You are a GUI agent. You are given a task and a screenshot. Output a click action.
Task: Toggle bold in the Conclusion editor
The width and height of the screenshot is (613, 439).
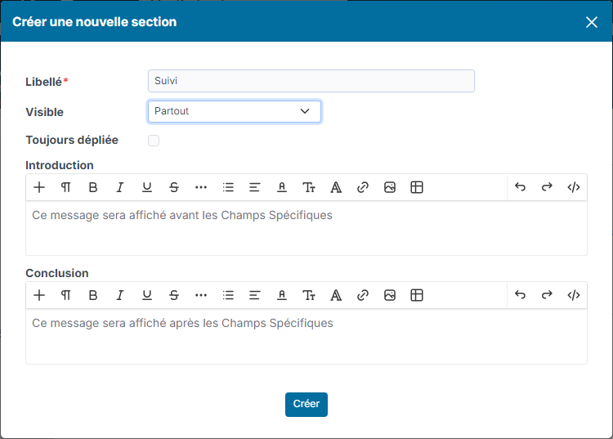tap(92, 295)
